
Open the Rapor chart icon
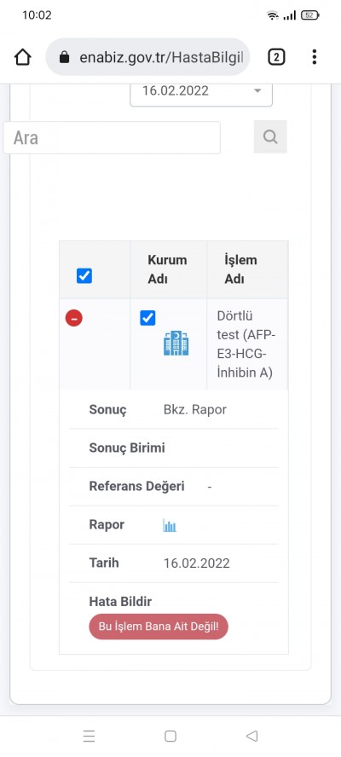point(170,525)
